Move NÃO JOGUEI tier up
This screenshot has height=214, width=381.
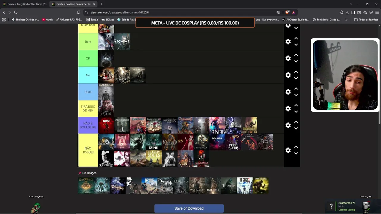coord(296,147)
